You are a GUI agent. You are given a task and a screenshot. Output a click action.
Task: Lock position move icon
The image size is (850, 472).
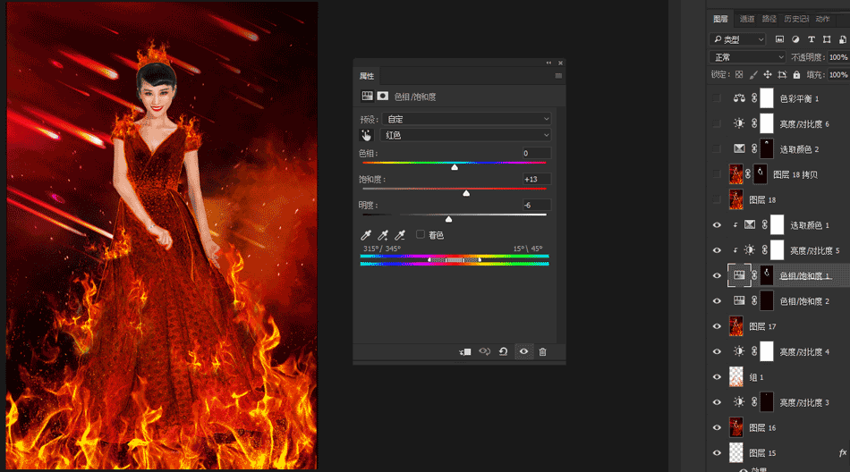pyautogui.click(x=768, y=75)
